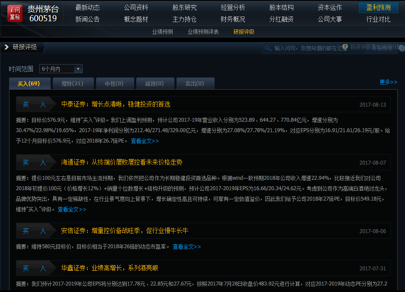Viewport: 405px width, 292px height.
Task: Go to 股东研究 section
Action: pyautogui.click(x=184, y=7)
